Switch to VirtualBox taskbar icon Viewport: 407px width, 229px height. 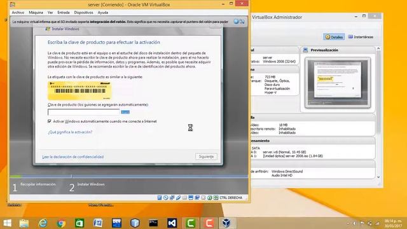[x=226, y=223]
